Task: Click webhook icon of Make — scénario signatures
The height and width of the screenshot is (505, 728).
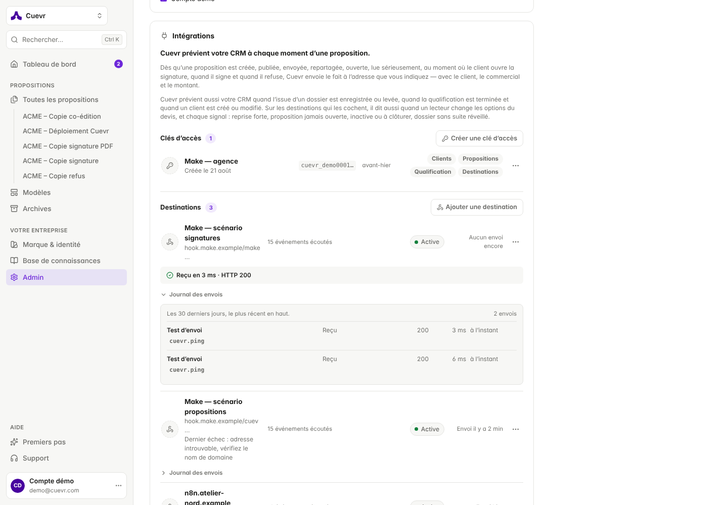Action: click(x=170, y=242)
